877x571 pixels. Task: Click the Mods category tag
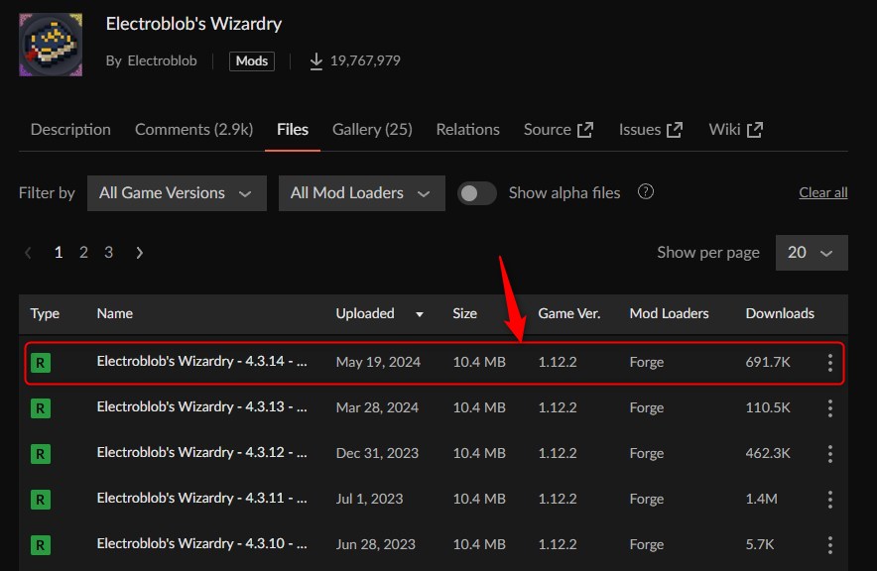252,60
